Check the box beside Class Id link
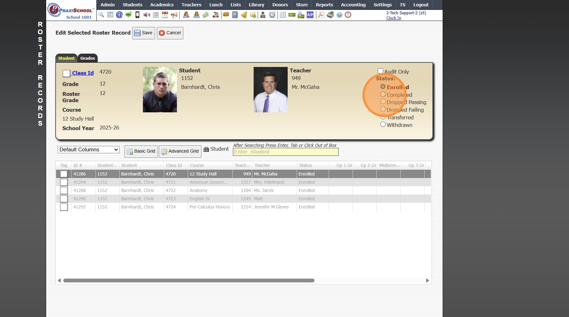The image size is (569, 317). 67,74
